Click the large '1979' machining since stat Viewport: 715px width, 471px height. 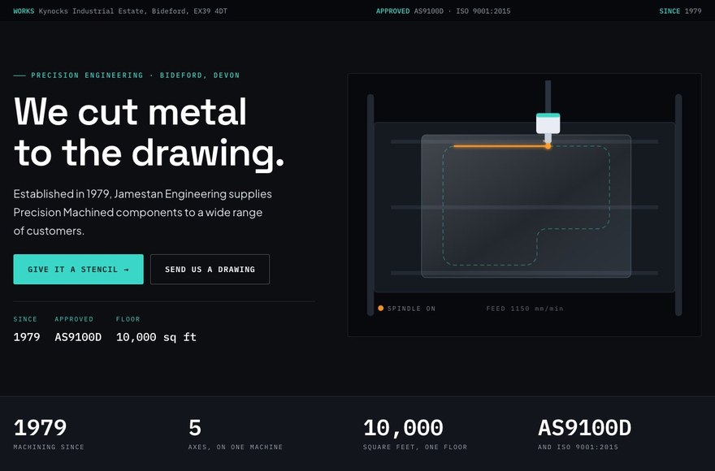(40, 428)
